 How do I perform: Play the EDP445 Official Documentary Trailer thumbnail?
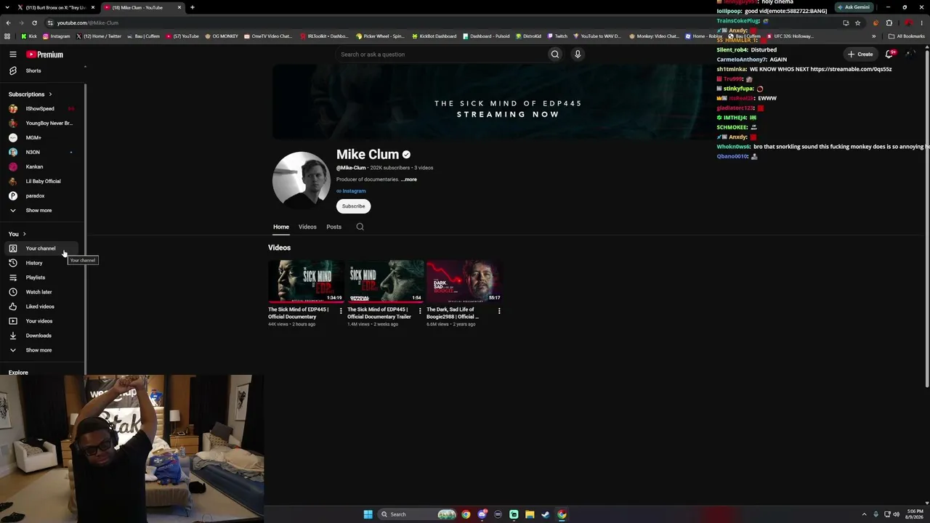click(385, 281)
